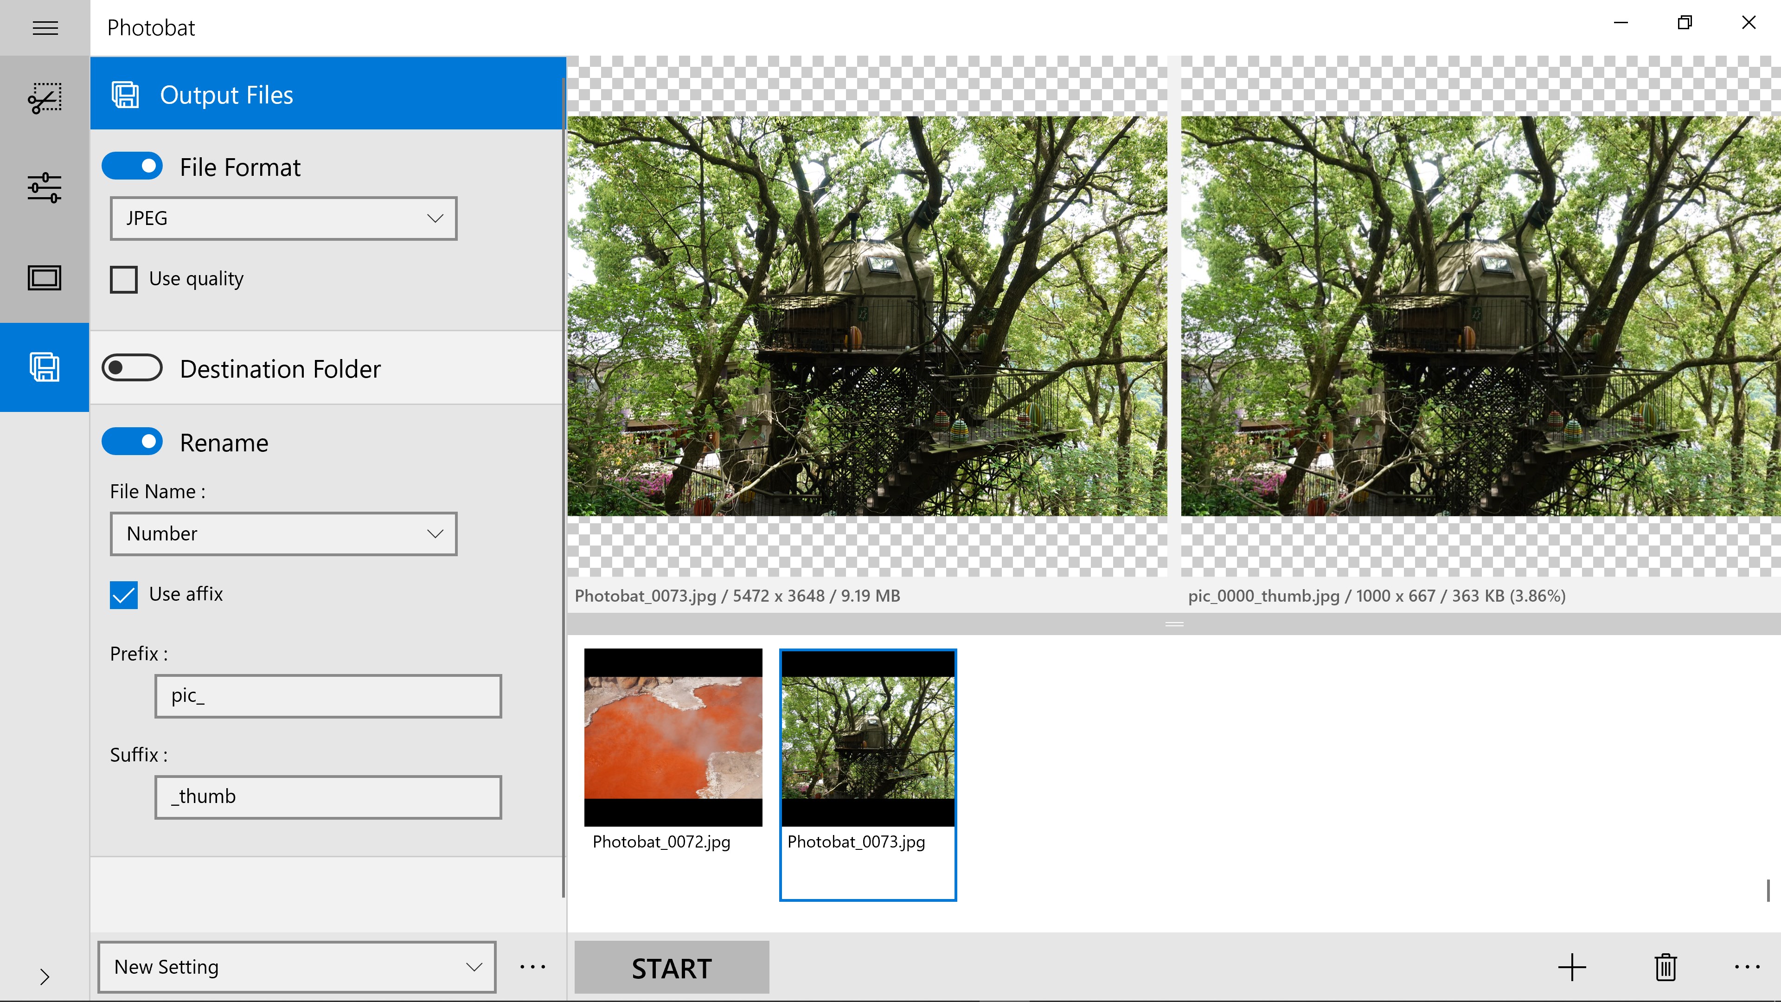
Task: Select the Output Files sidebar icon
Action: pos(45,367)
